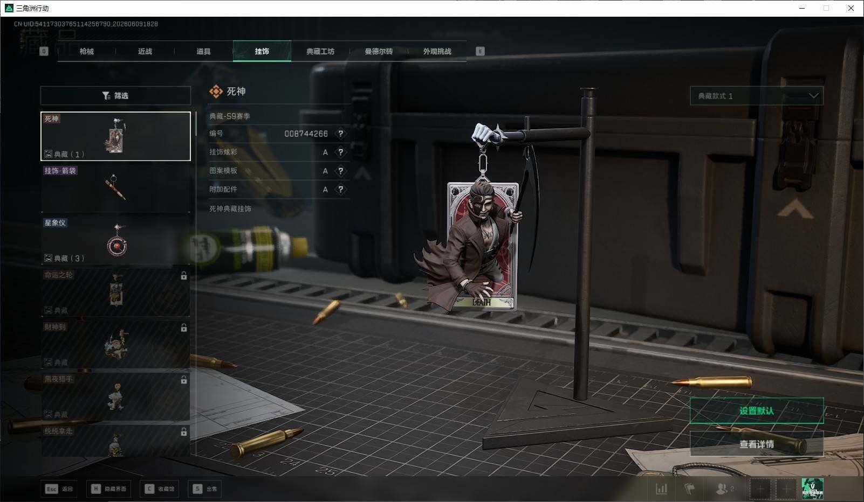The image size is (864, 502).
Task: Switch to the 枪械 tab
Action: click(86, 51)
